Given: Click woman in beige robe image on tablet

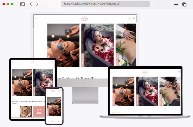Looking at the screenshot, I should pos(26,111).
